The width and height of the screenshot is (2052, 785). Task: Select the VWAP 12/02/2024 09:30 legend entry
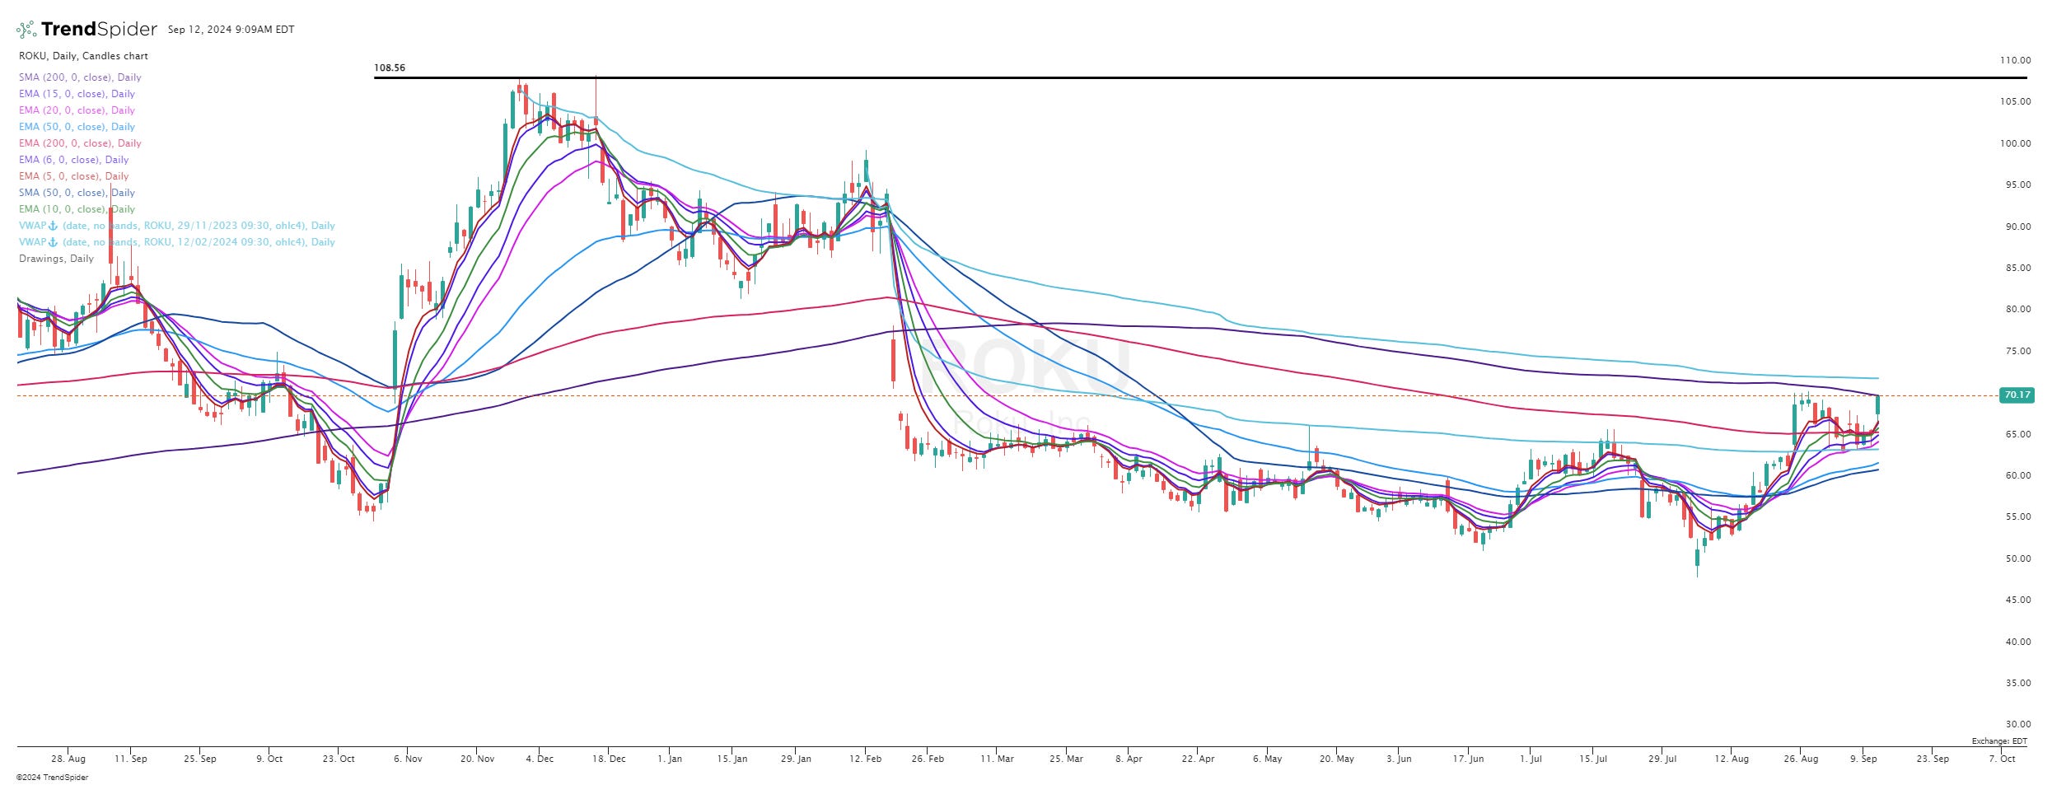coord(177,242)
